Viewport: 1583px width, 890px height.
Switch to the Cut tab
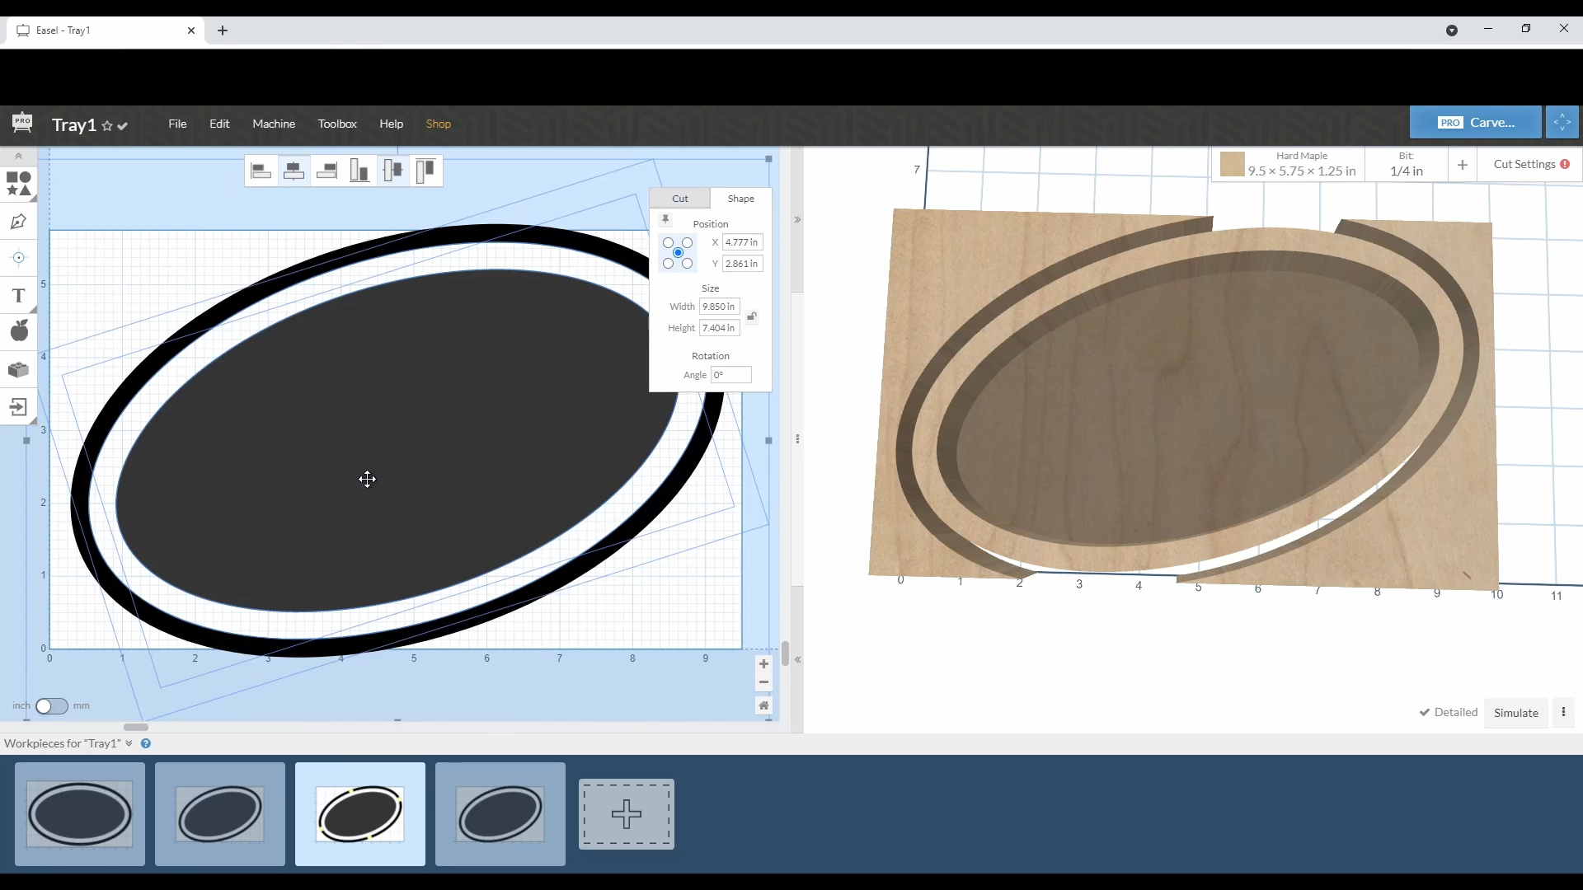(x=679, y=198)
